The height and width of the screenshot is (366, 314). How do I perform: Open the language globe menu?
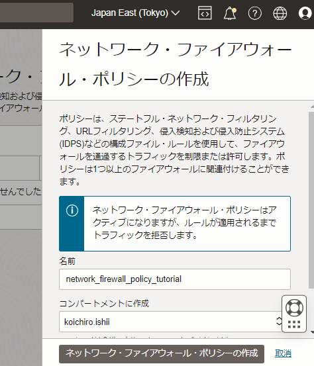tap(280, 13)
